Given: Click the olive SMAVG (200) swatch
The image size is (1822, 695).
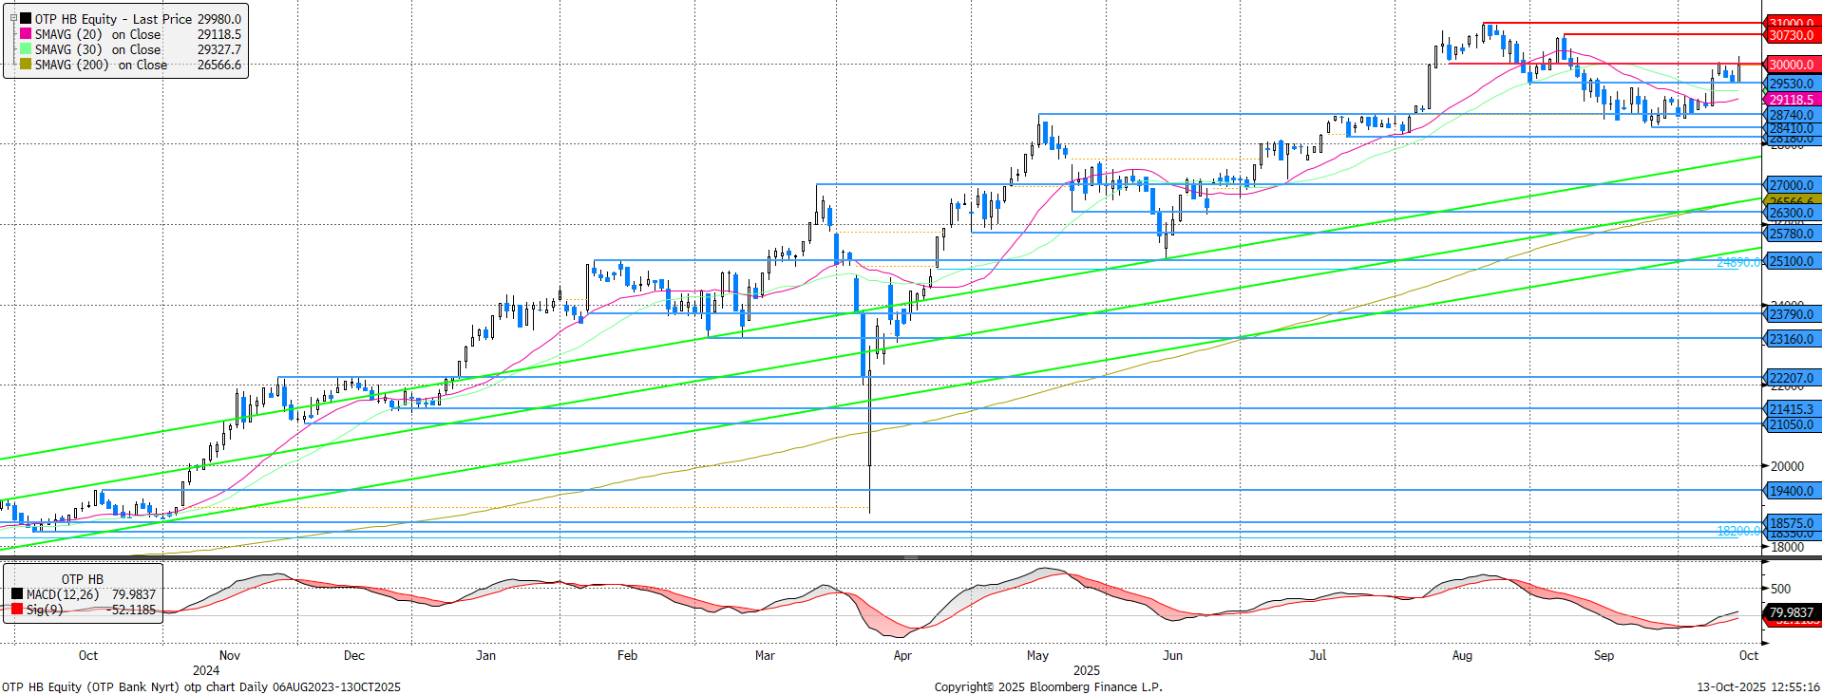Looking at the screenshot, I should coord(26,65).
